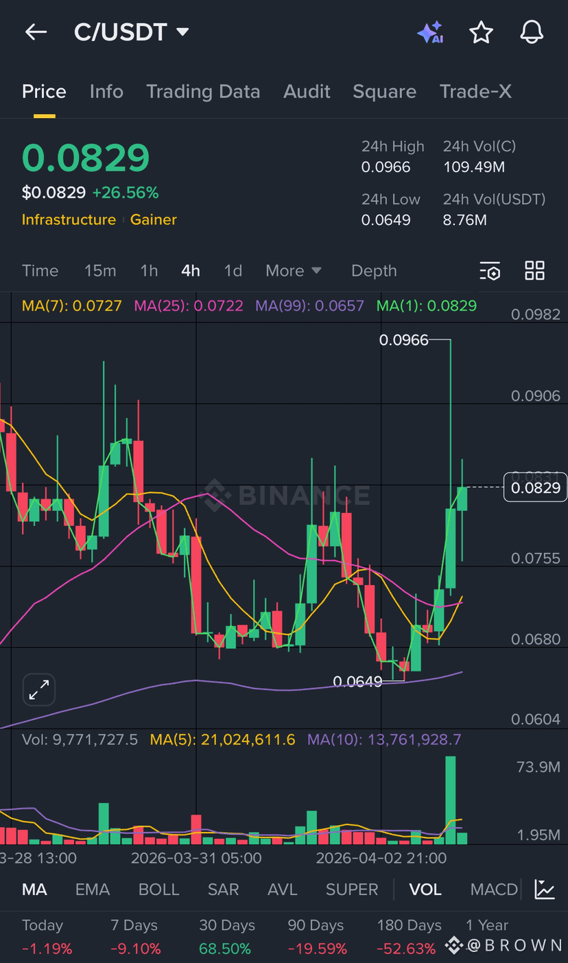Expand chart to fullscreen with arrows icon

39,689
